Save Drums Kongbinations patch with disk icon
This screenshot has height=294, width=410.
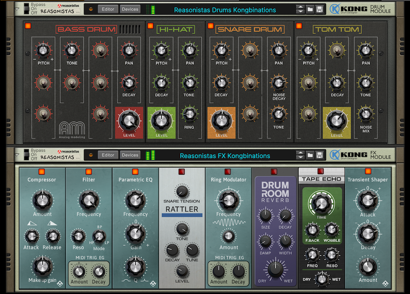319,10
